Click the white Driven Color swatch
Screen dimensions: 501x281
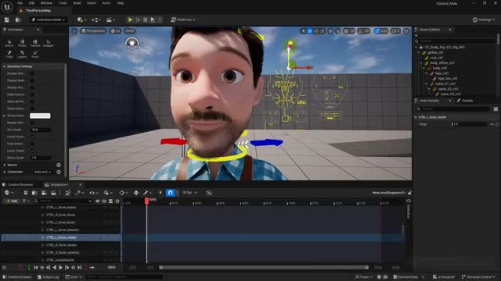tap(40, 116)
